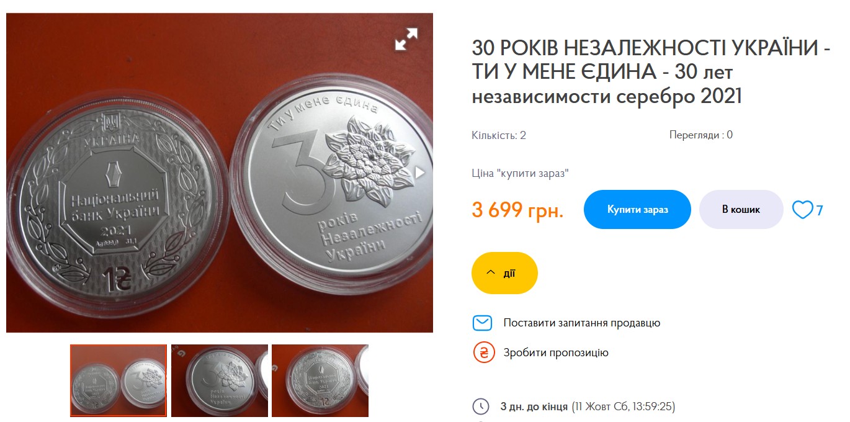Open 'Зробити пропозицію' link

556,352
